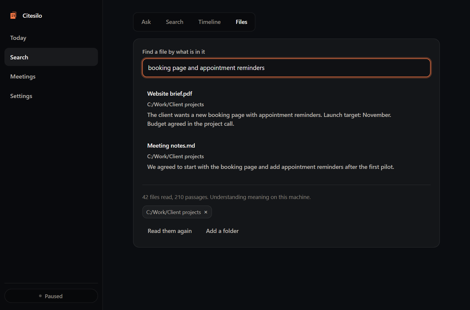The height and width of the screenshot is (310, 470).
Task: Open Settings from the sidebar
Action: click(x=51, y=96)
